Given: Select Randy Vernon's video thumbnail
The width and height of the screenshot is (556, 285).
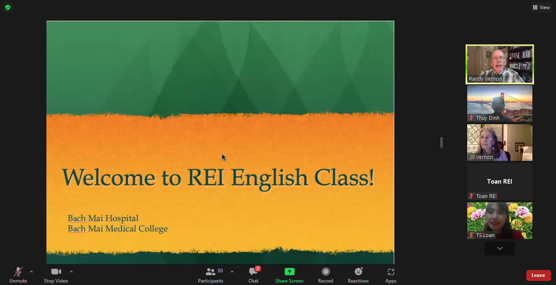Looking at the screenshot, I should [499, 64].
